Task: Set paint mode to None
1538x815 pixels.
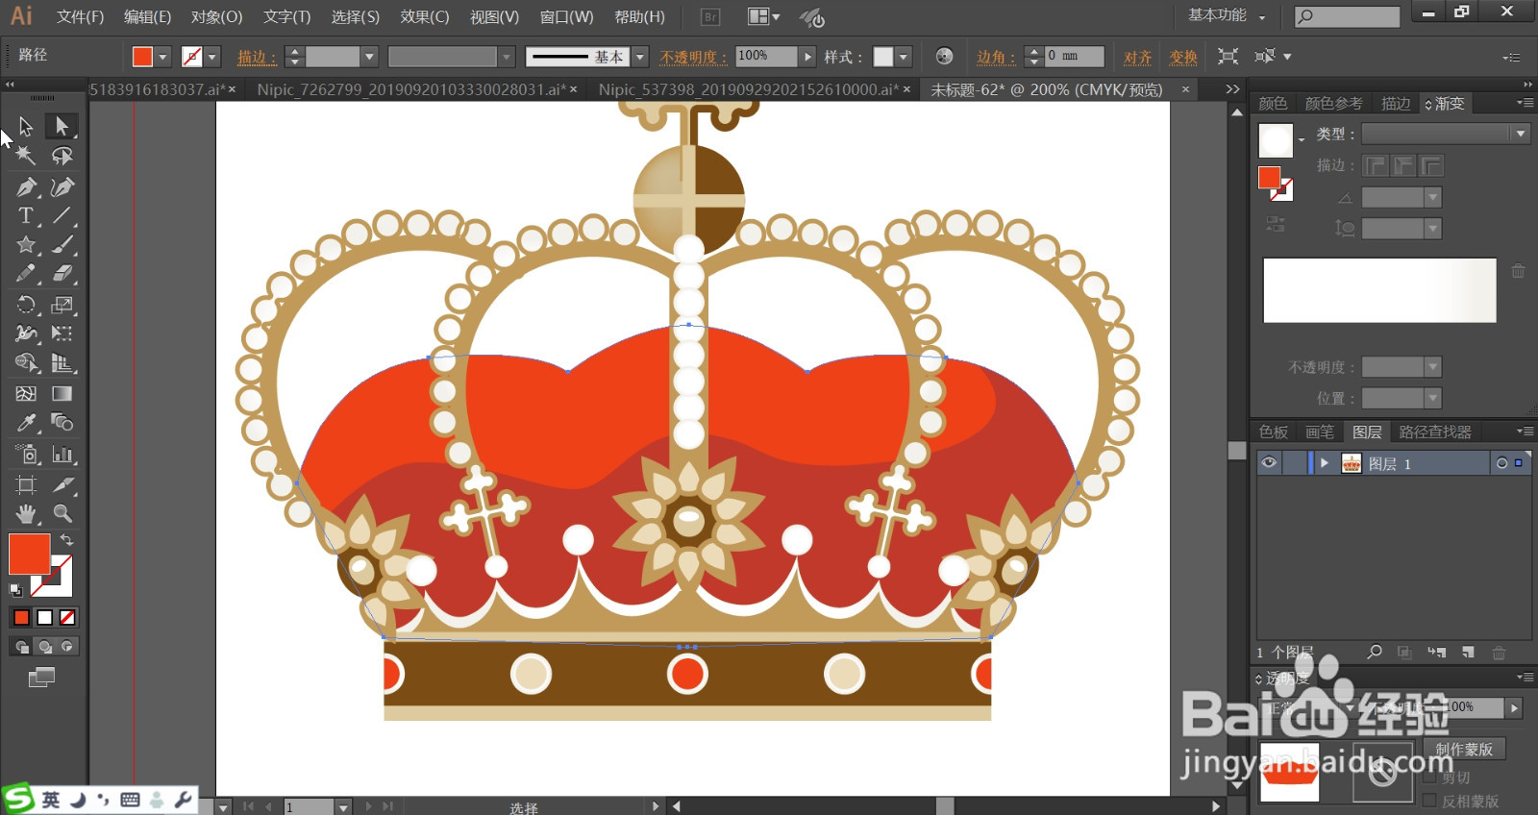Action: pos(67,617)
